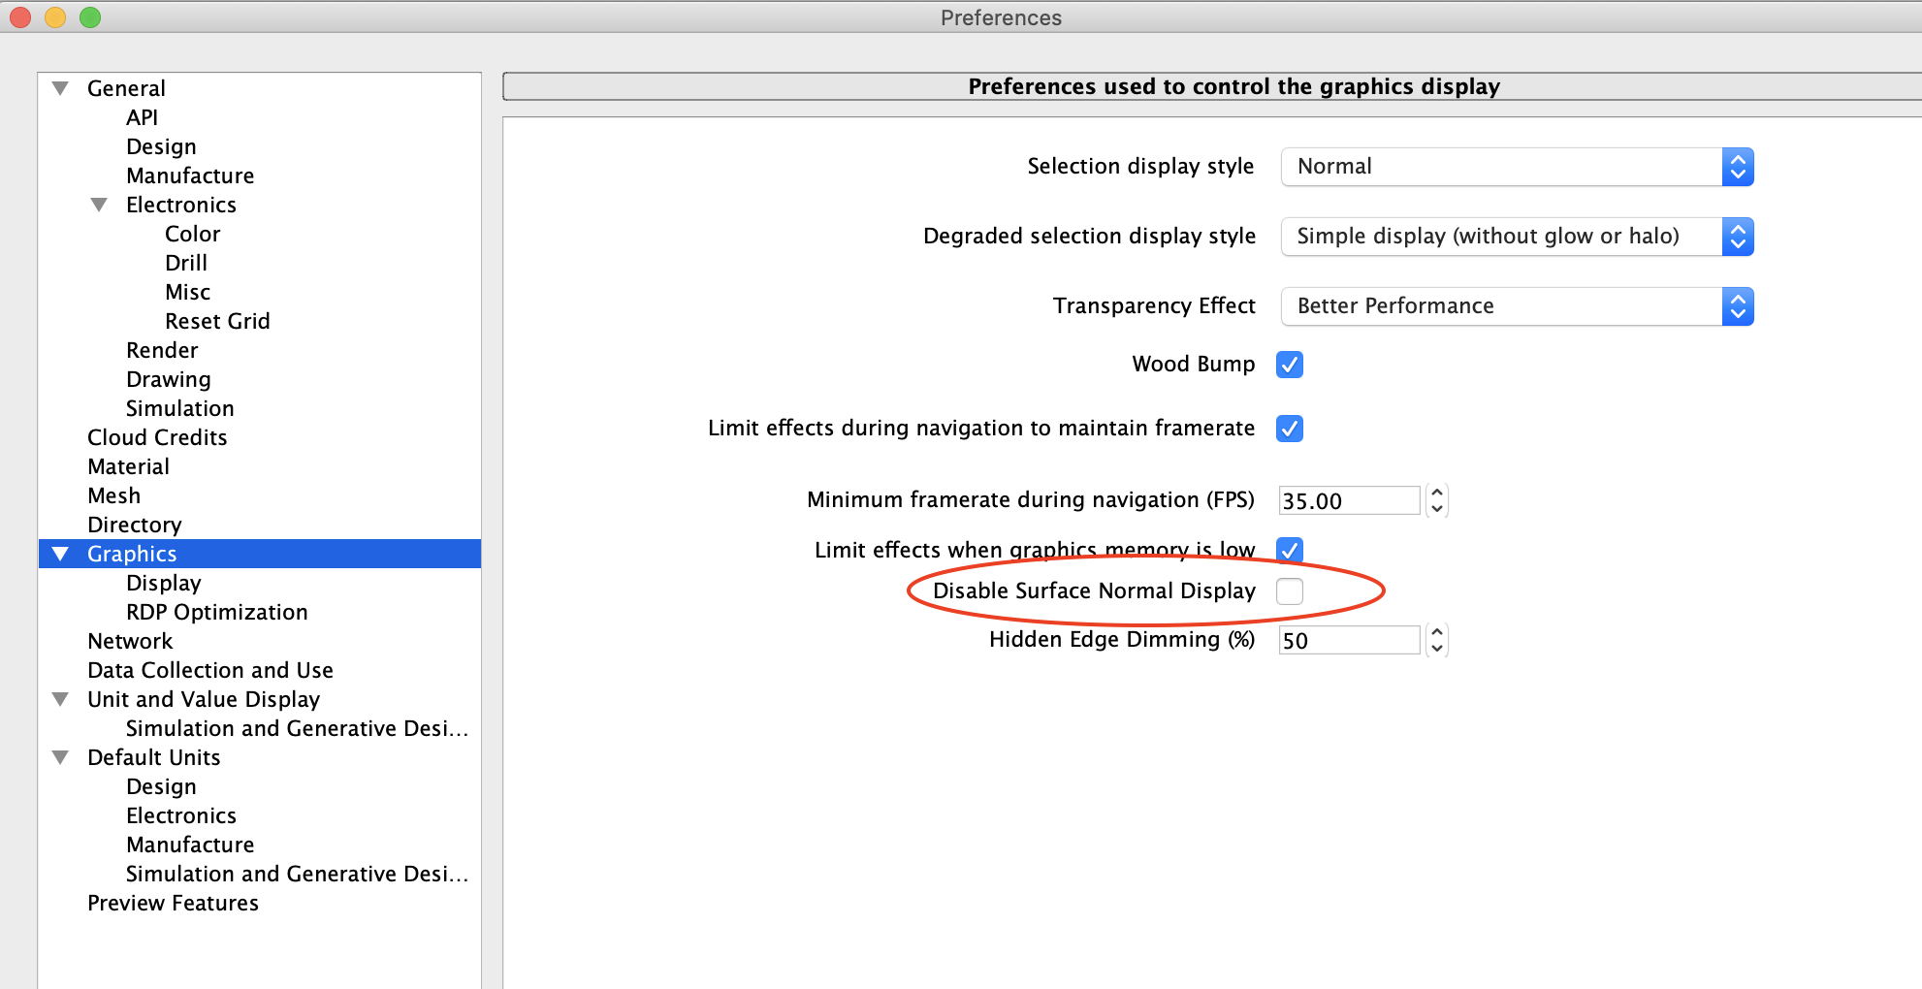1922x989 pixels.
Task: Open Directory preferences
Action: click(x=135, y=525)
